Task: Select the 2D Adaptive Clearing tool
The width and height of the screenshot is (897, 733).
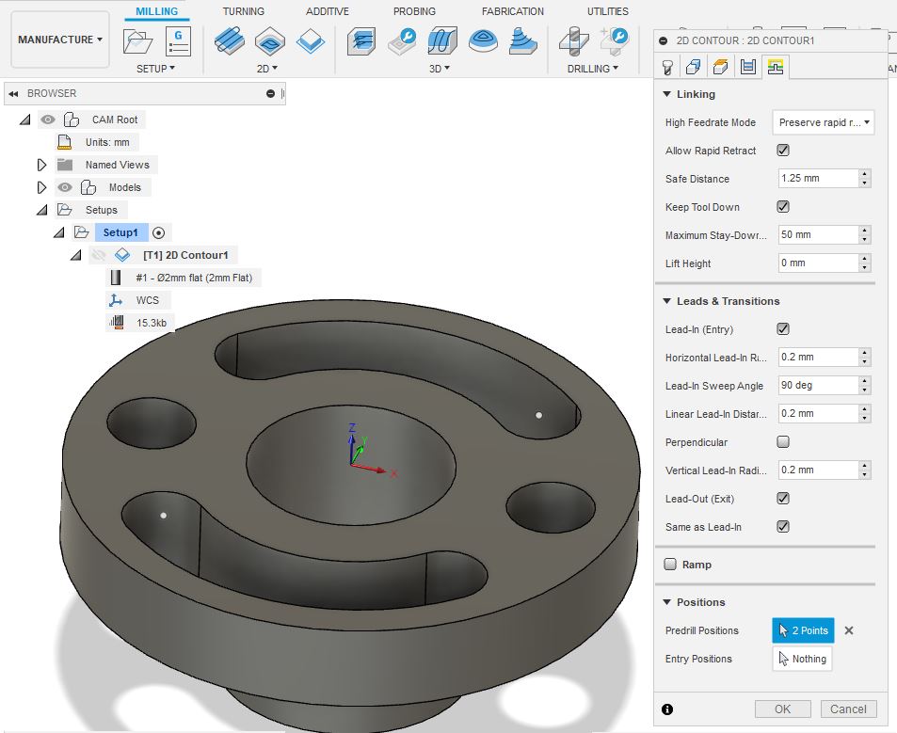Action: tap(229, 41)
